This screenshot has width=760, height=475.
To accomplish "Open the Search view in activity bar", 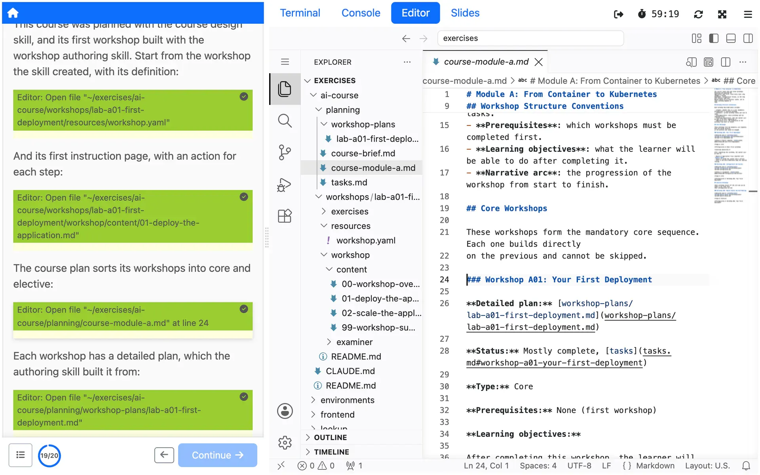I will [x=285, y=121].
